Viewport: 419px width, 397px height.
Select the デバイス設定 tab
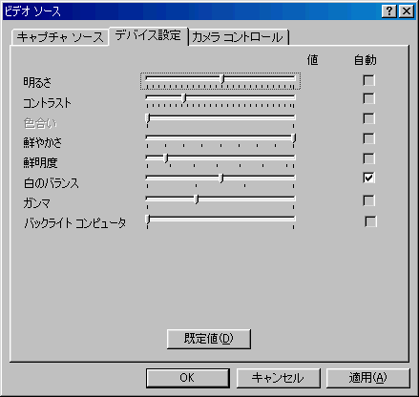click(148, 35)
